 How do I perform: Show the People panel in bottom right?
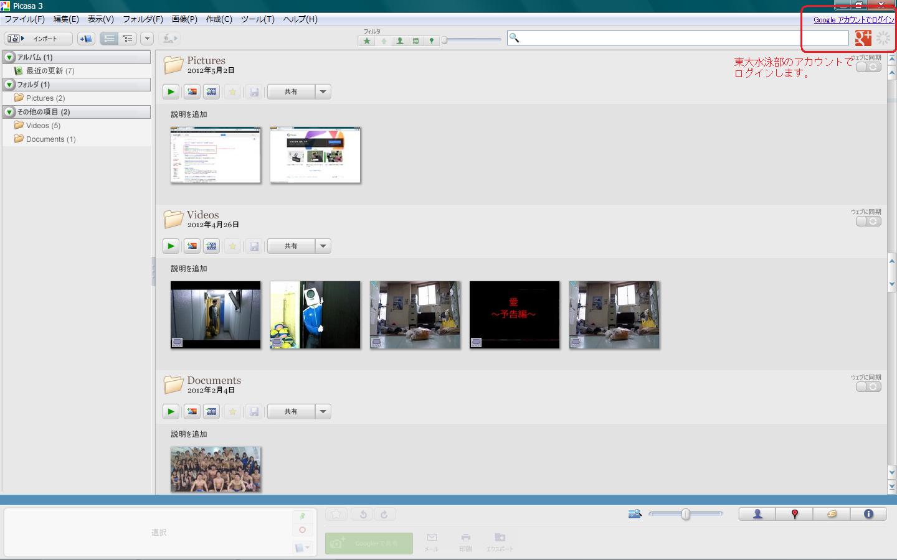[x=757, y=514]
